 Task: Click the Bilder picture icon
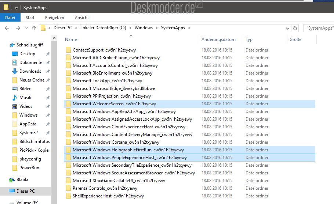pos(14,89)
